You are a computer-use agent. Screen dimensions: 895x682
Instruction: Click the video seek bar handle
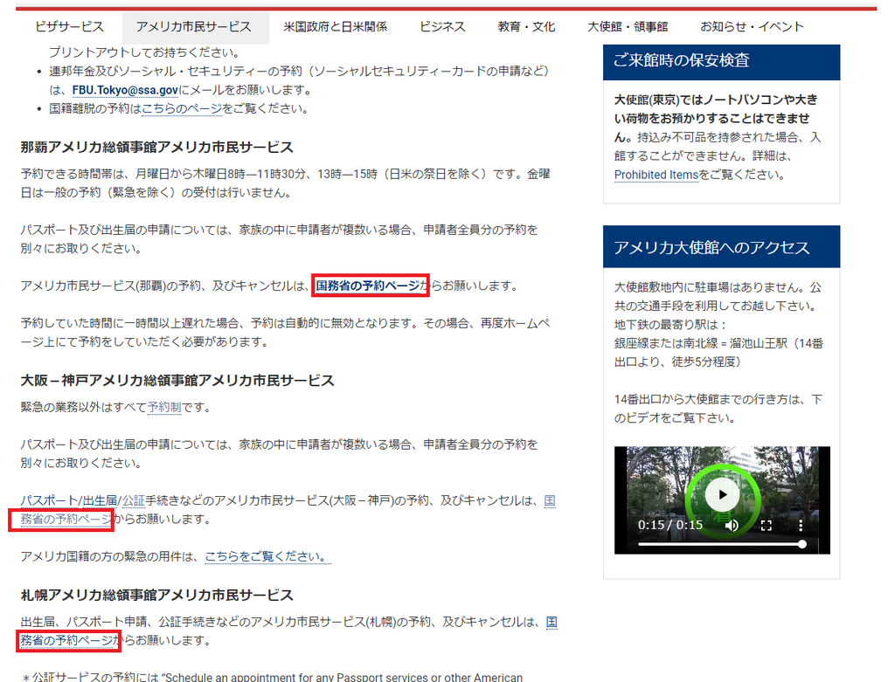(802, 544)
